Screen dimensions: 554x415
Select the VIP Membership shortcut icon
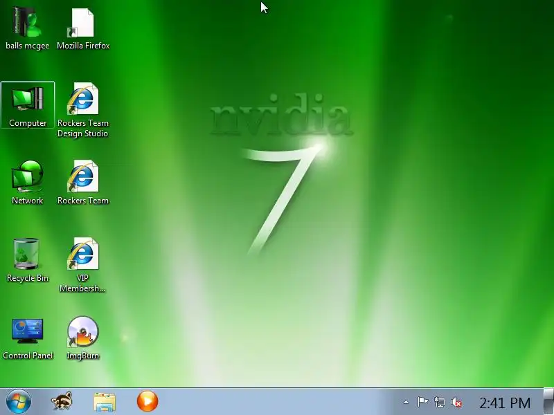pos(83,265)
